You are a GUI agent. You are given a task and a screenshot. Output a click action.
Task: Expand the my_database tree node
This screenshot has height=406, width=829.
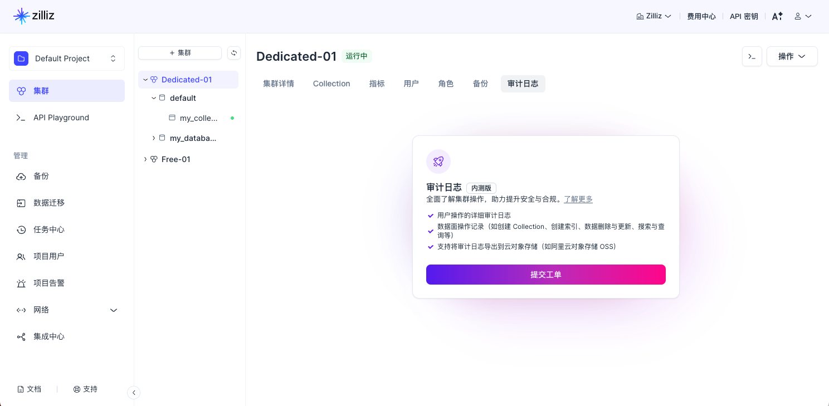click(154, 138)
